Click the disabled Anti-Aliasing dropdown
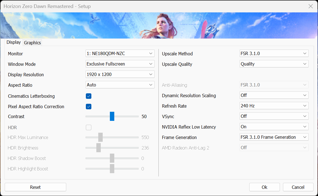Image resolution: width=318 pixels, height=196 pixels. tap(274, 85)
